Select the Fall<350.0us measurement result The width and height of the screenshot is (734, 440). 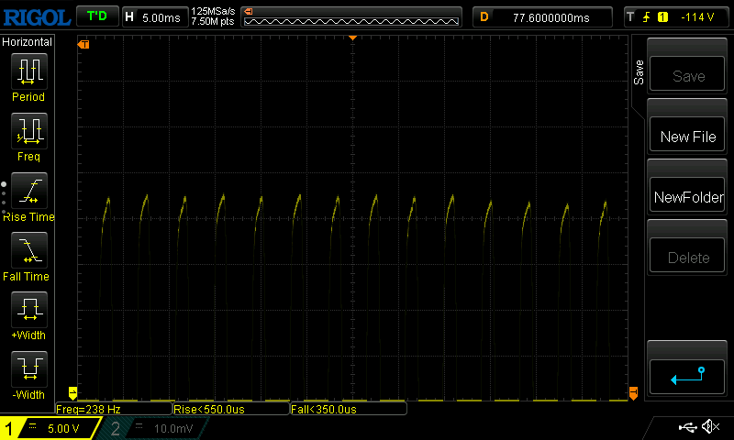(x=349, y=409)
